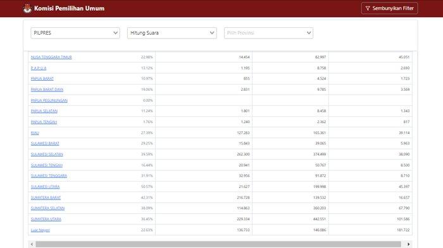
Task: Open the SULAWESI SELATAN link
Action: 47,155
